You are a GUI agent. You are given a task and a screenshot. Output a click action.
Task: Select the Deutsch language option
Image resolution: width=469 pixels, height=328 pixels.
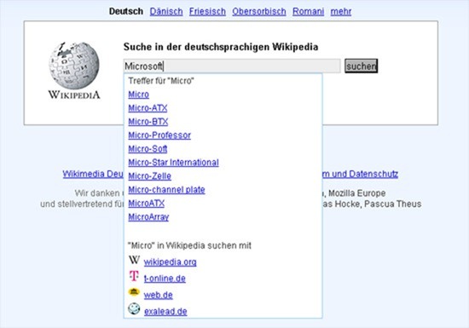[126, 11]
